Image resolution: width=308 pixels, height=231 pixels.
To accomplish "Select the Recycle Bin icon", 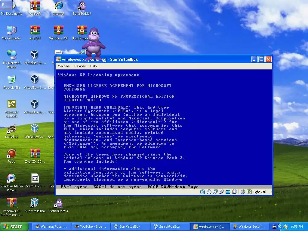I will pos(12,82).
